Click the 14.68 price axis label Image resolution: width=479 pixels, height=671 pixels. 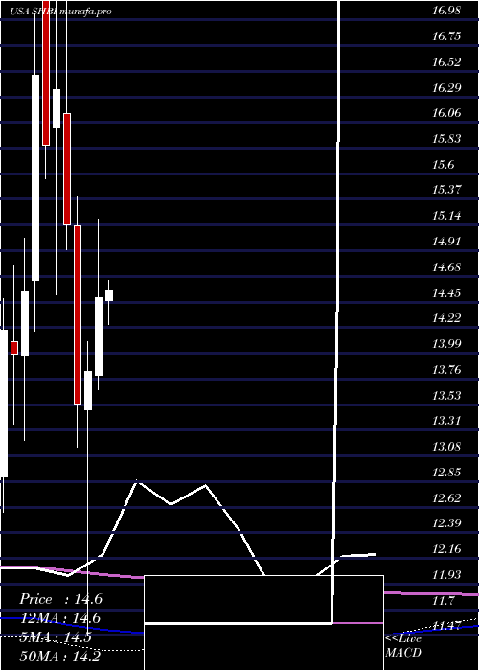pyautogui.click(x=446, y=267)
